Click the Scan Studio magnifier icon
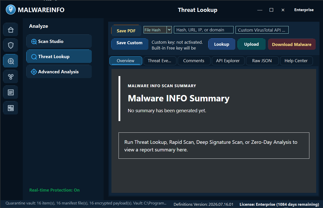The width and height of the screenshot is (323, 208). (34, 41)
